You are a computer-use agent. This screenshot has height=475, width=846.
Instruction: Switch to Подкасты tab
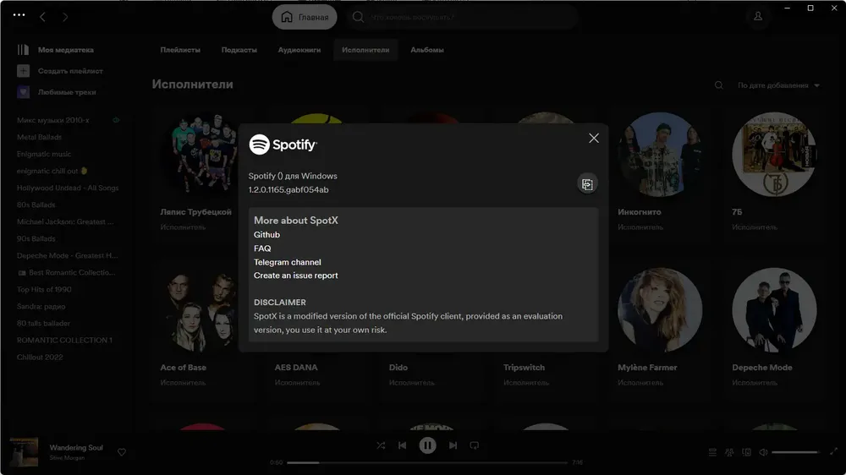239,50
